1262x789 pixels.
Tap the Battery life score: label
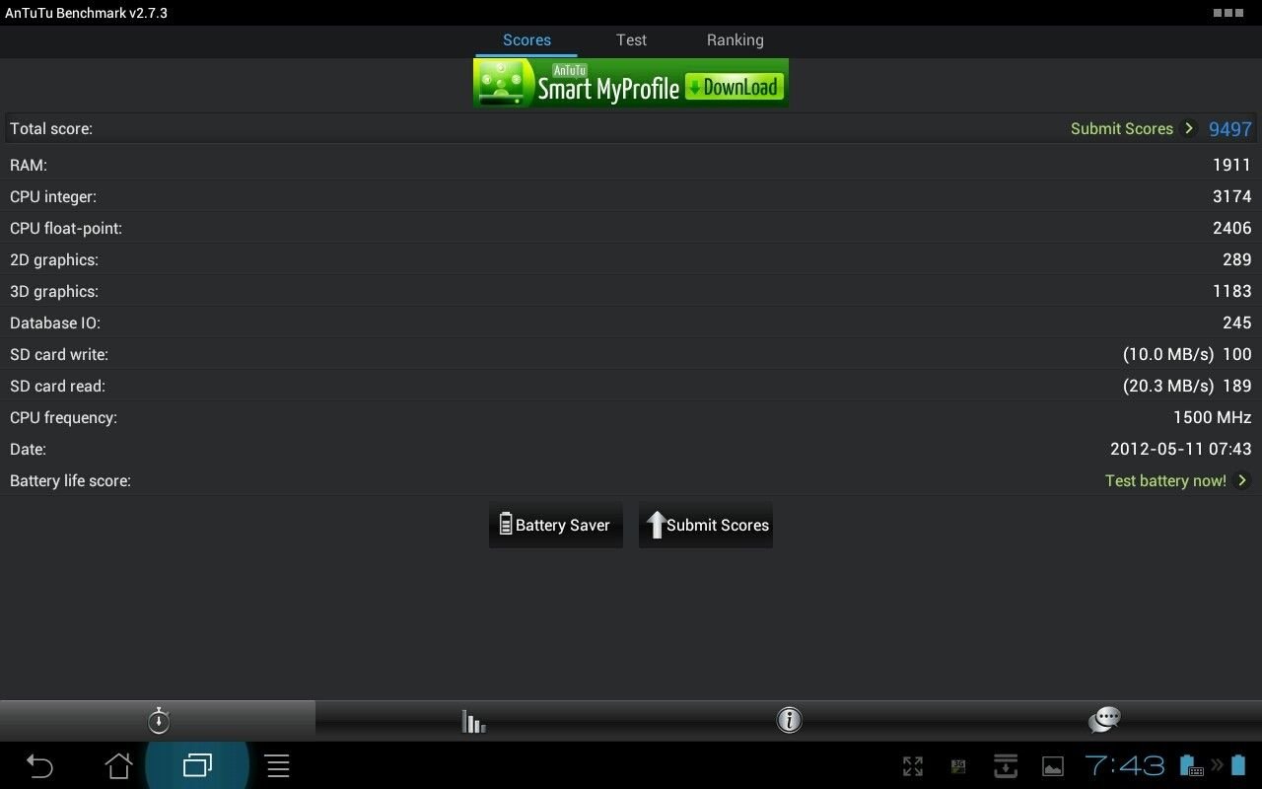pos(70,481)
